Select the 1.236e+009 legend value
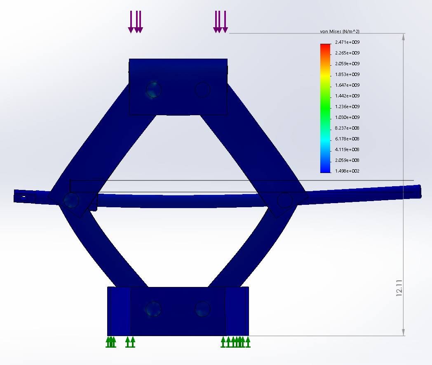This screenshot has height=365, width=432. 347,107
